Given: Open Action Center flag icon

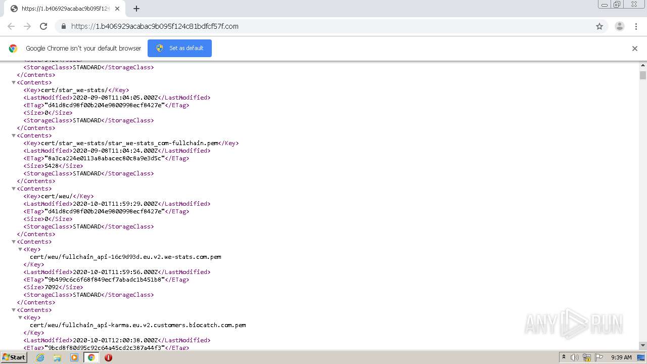Looking at the screenshot, I should 599,357.
